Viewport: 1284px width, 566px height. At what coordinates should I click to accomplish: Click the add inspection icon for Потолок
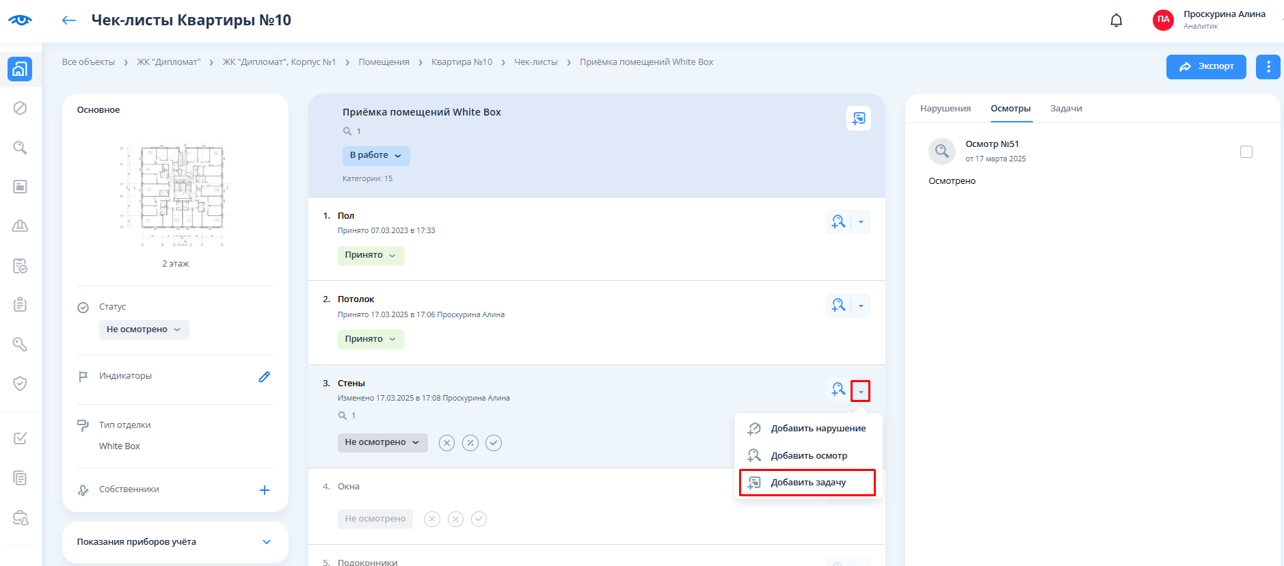pyautogui.click(x=838, y=306)
